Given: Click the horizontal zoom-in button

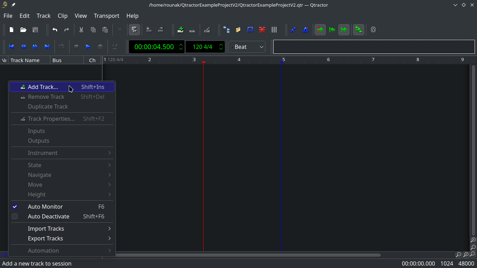Looking at the screenshot, I should (x=466, y=255).
